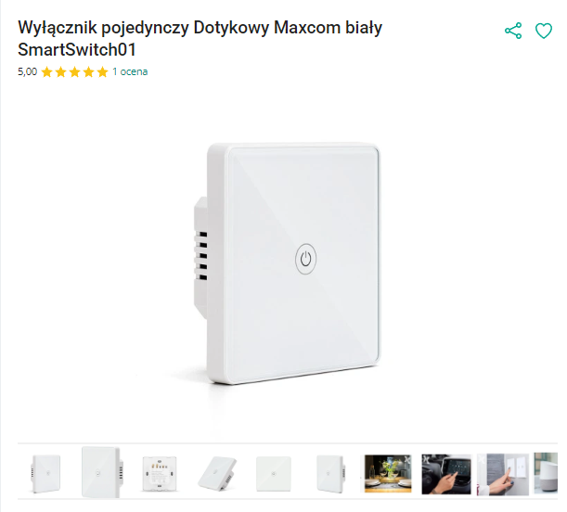567x512 pixels.
Task: Open the large main product image
Action: pyautogui.click(x=288, y=263)
